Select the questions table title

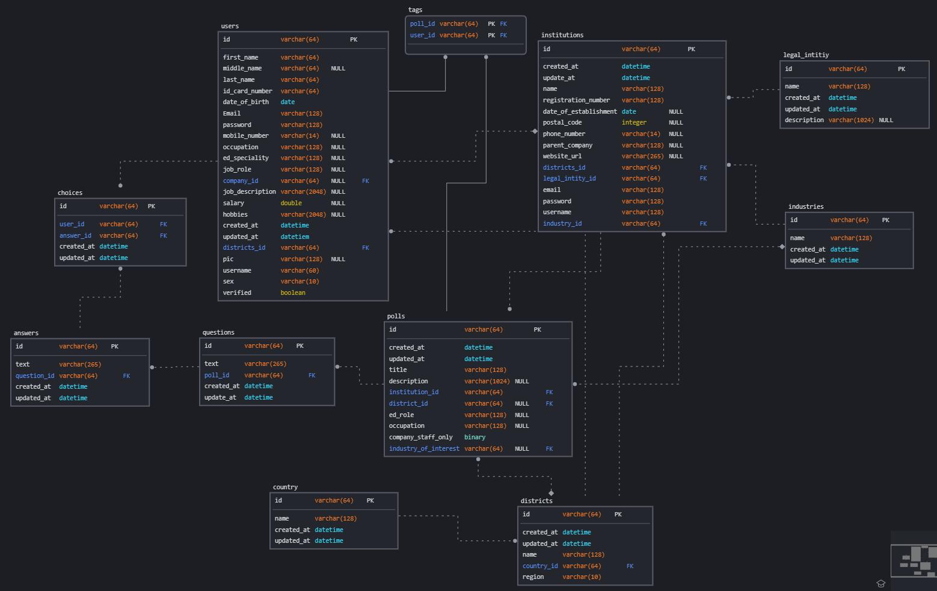(218, 333)
